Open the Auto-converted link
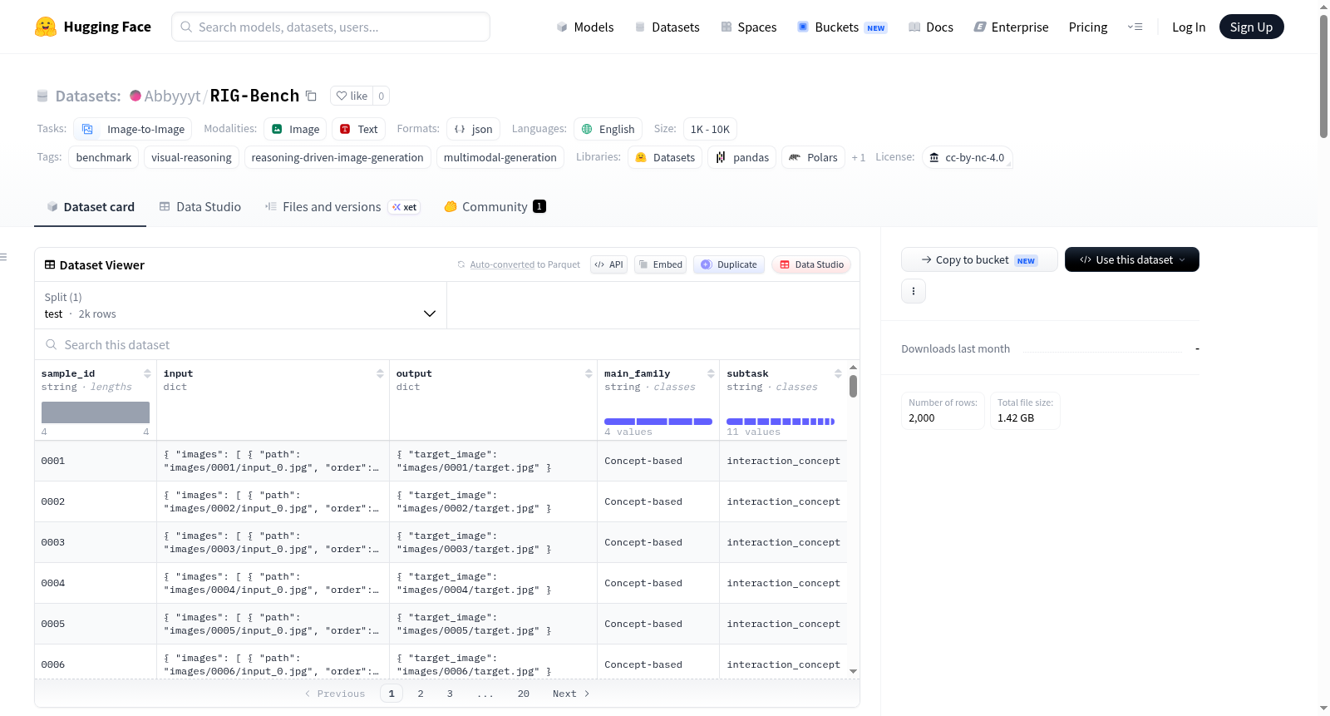1330x716 pixels. (x=502, y=264)
